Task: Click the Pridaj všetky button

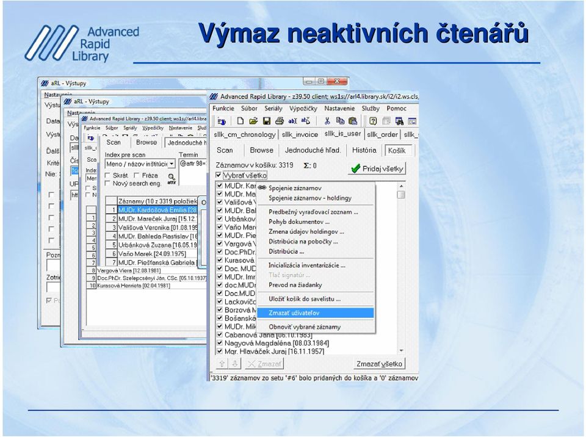Action: click(377, 168)
